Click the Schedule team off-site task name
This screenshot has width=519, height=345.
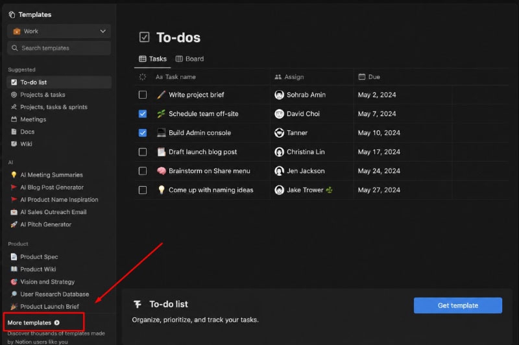pyautogui.click(x=204, y=113)
